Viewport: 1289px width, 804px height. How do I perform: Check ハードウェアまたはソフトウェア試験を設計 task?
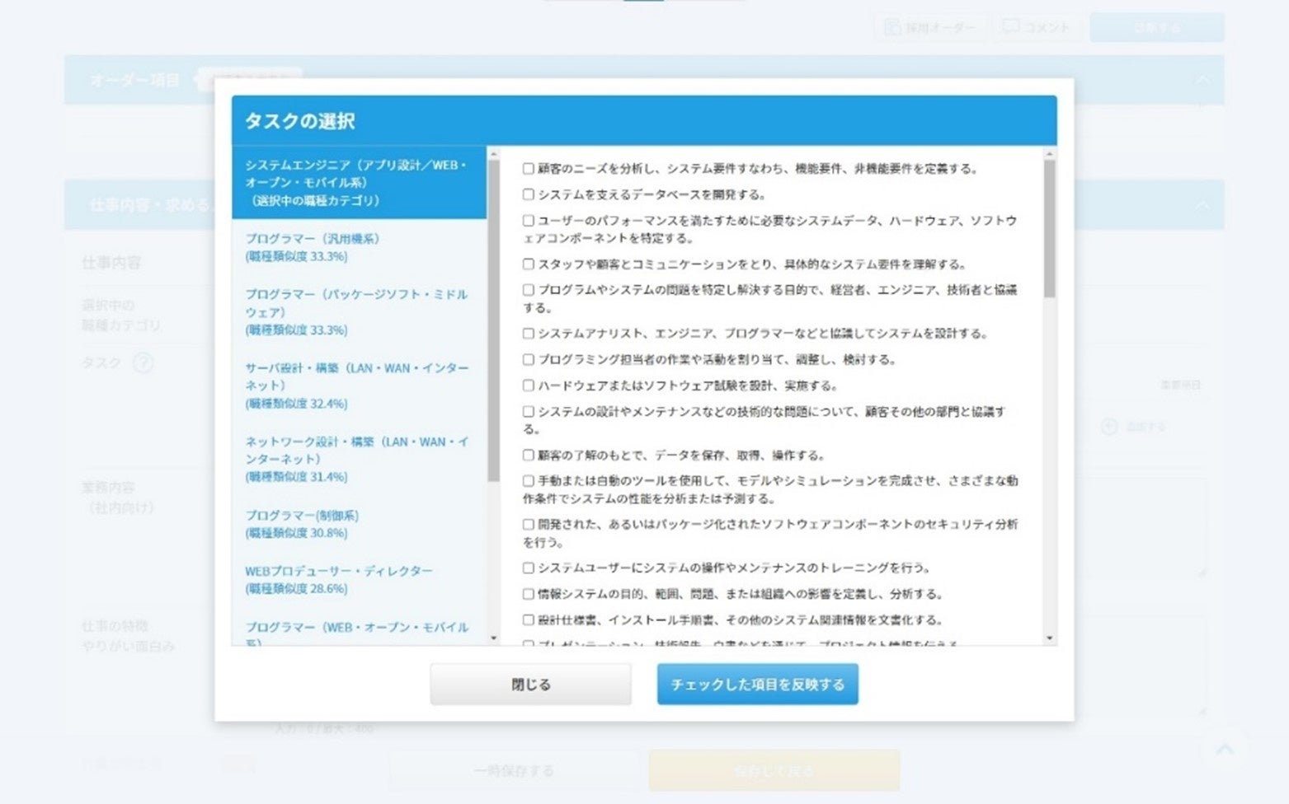point(528,386)
